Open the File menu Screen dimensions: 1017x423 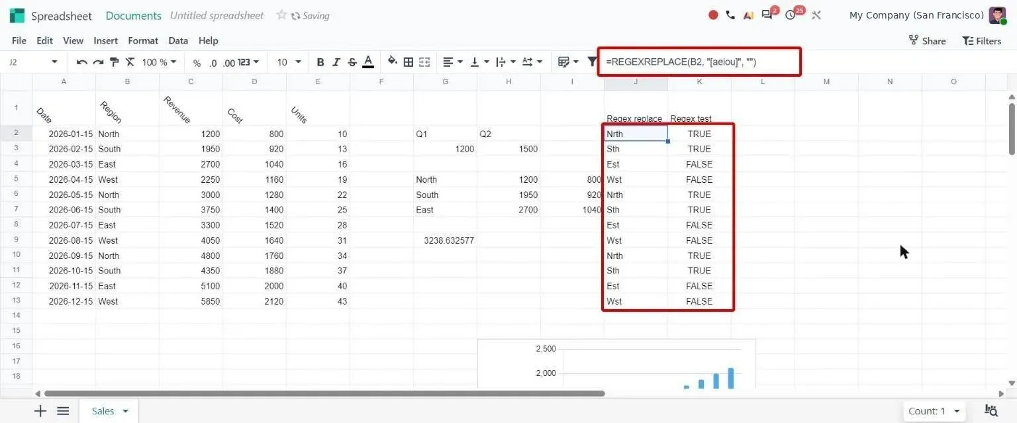(19, 40)
